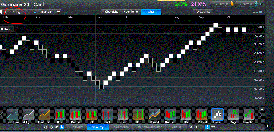Toggle the 1234 price labels icon
The height and width of the screenshot is (132, 274).
[x=213, y=127]
